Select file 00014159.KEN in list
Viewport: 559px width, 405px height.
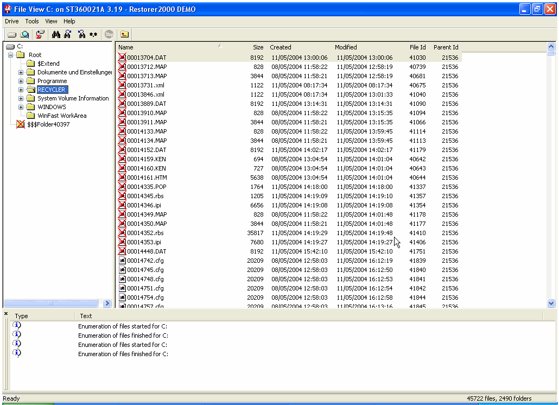pos(146,159)
